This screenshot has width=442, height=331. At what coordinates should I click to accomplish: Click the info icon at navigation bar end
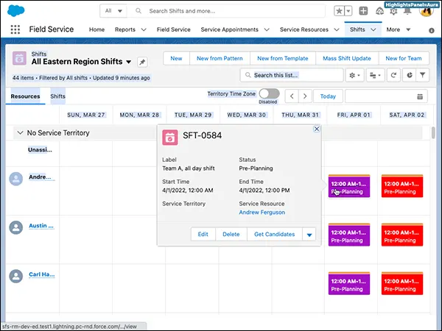point(431,30)
